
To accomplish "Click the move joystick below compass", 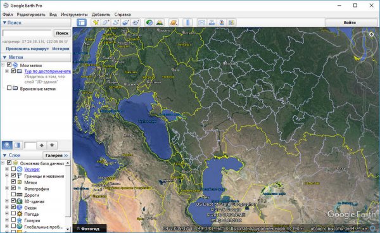I will click(x=364, y=70).
